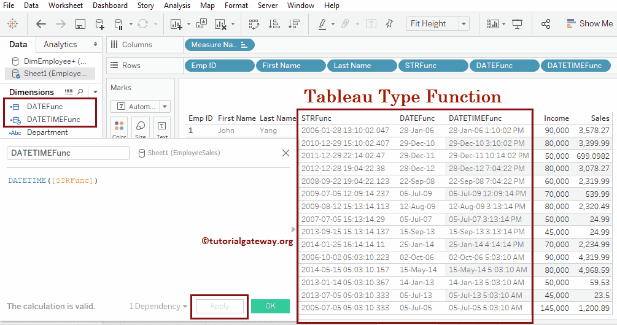Click the highlight pen icon
The height and width of the screenshot is (325, 617).
coord(322,25)
